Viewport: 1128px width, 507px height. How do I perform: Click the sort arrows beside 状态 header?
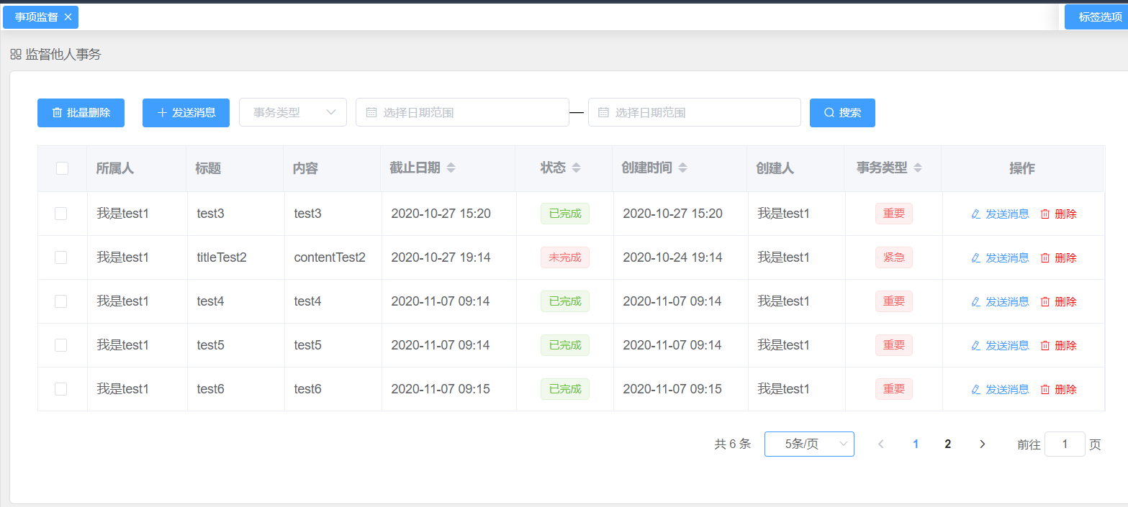pyautogui.click(x=576, y=168)
